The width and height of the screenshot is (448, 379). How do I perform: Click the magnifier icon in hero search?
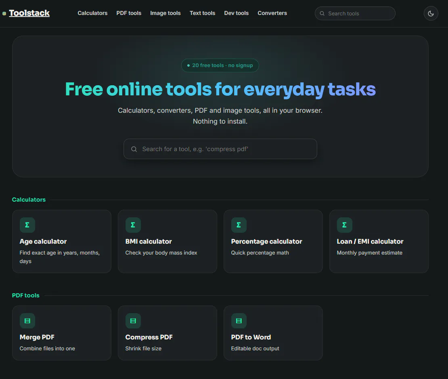pos(134,149)
